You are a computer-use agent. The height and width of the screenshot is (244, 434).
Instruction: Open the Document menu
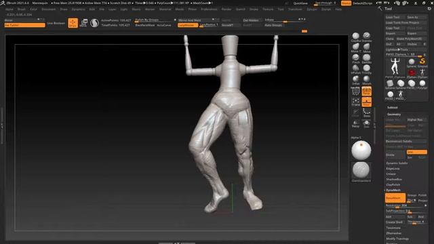(48, 9)
